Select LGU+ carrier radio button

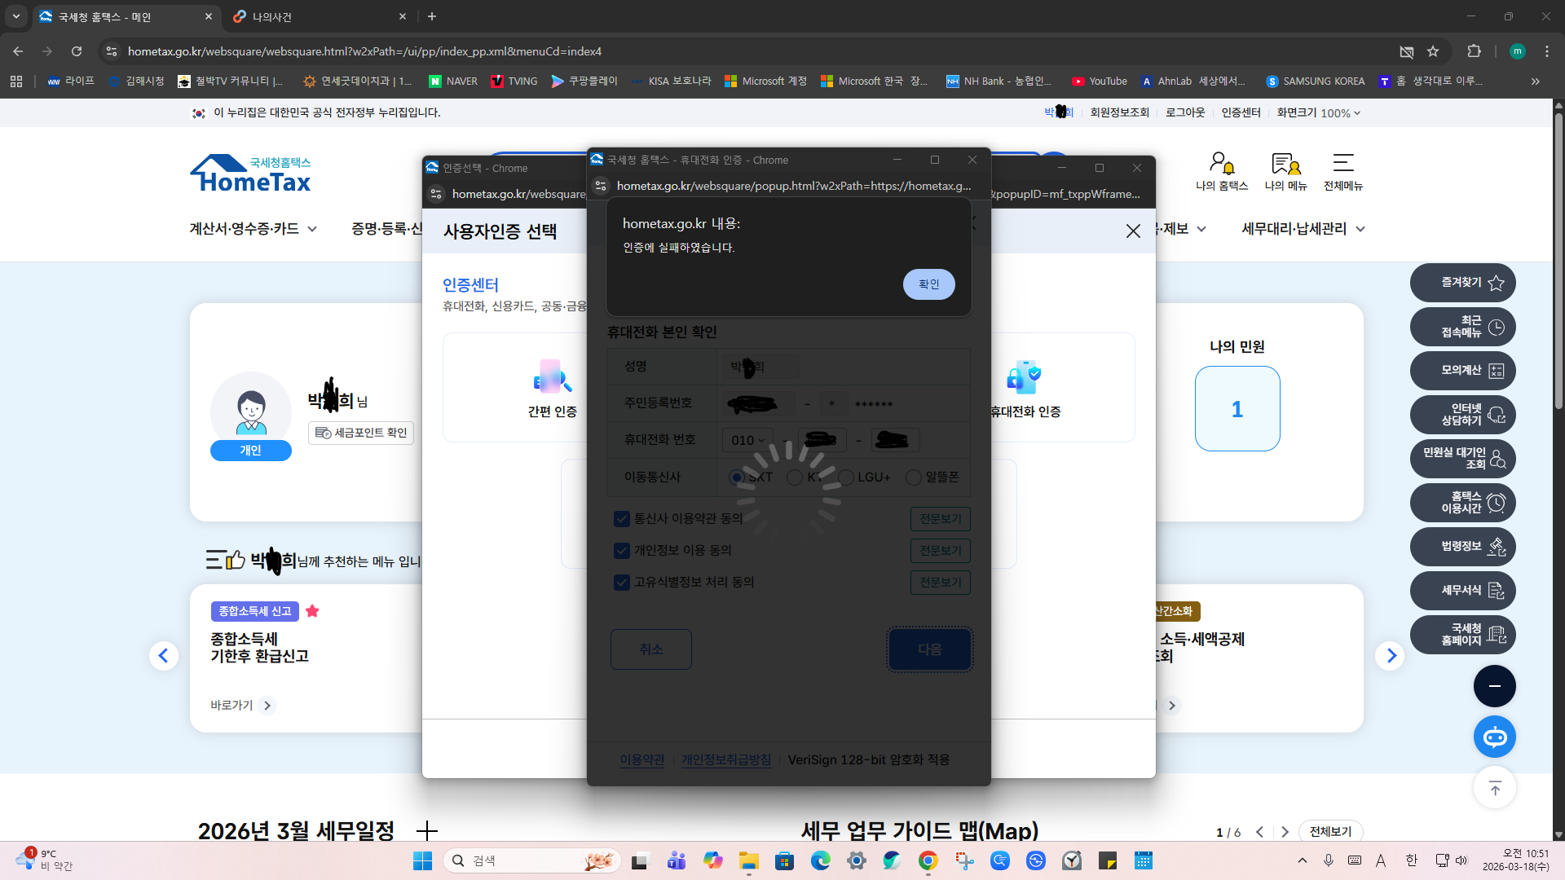pos(845,477)
